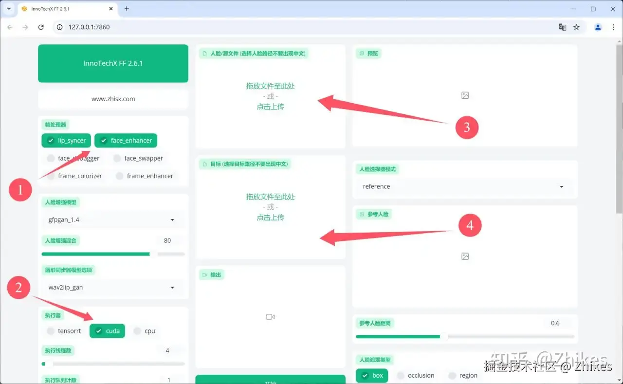Click the www.zhisk.com link button

coord(113,99)
